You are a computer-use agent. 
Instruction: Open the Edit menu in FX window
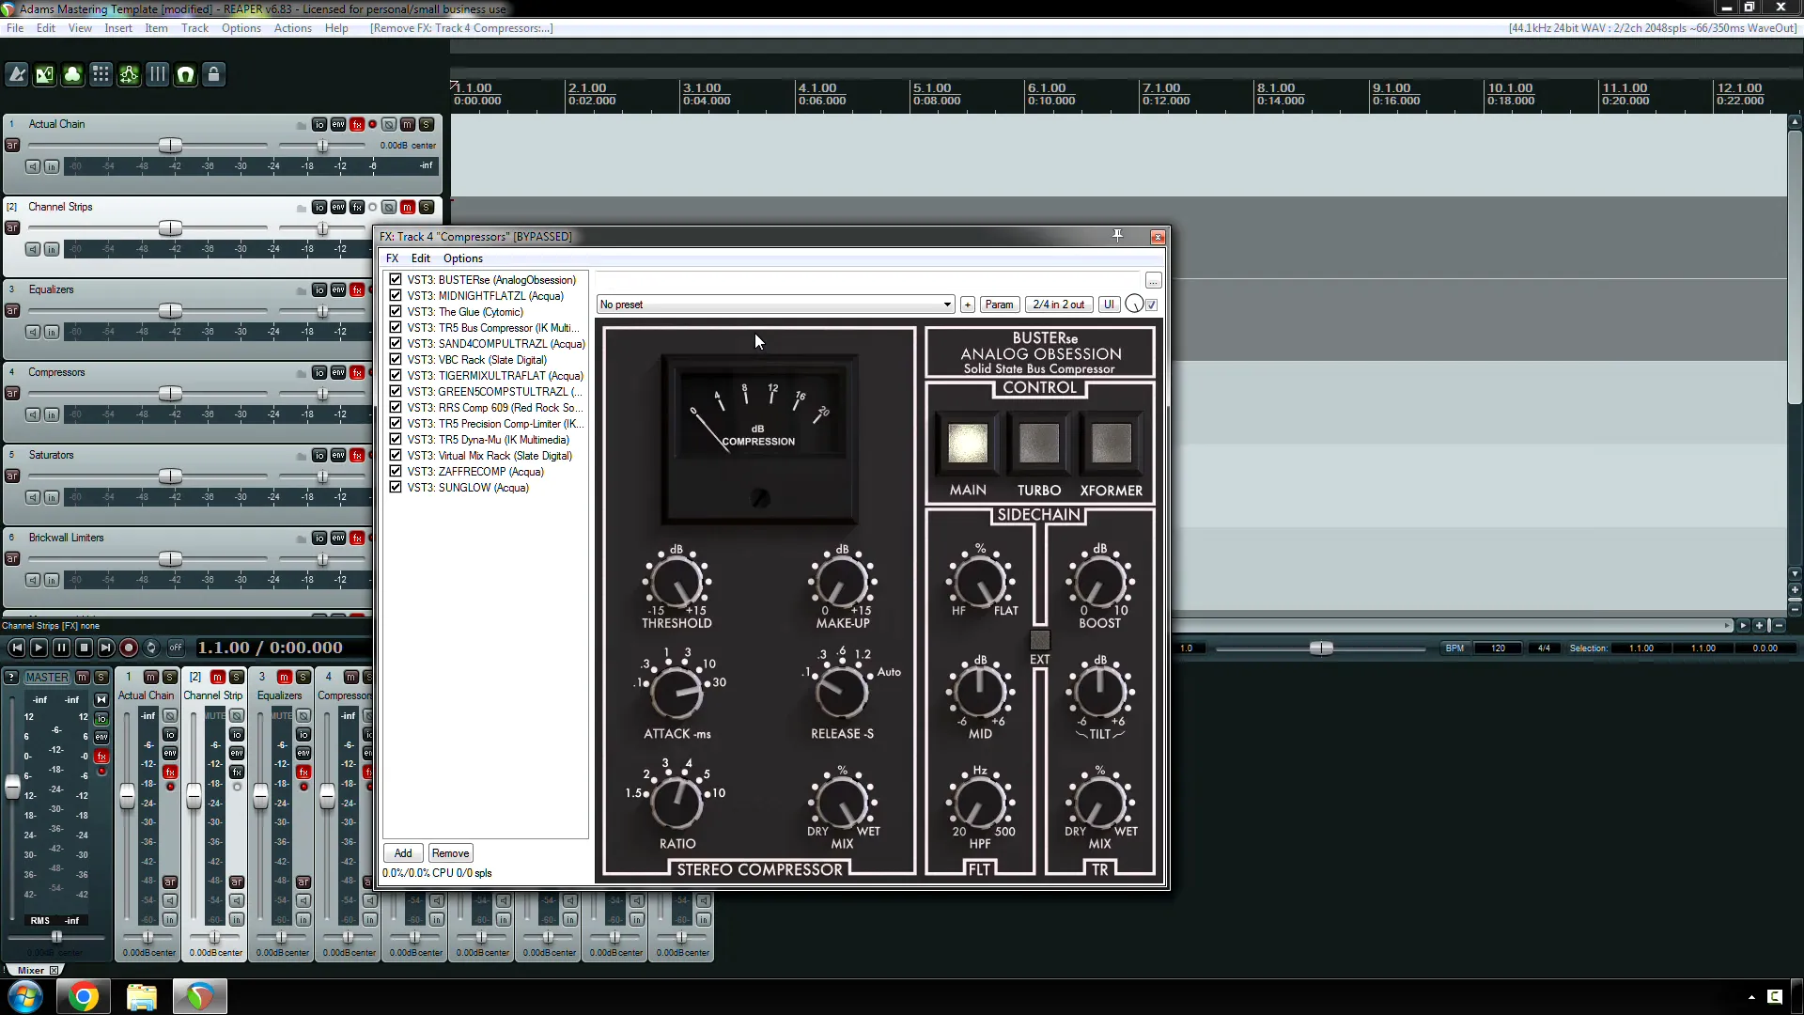[421, 258]
